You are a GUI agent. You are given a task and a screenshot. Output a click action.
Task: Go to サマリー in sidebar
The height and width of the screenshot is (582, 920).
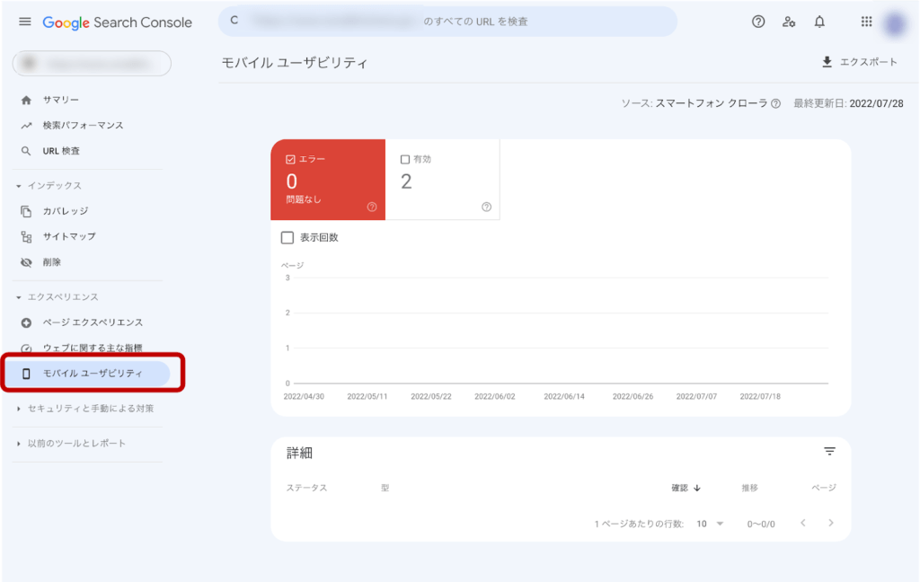coord(60,100)
